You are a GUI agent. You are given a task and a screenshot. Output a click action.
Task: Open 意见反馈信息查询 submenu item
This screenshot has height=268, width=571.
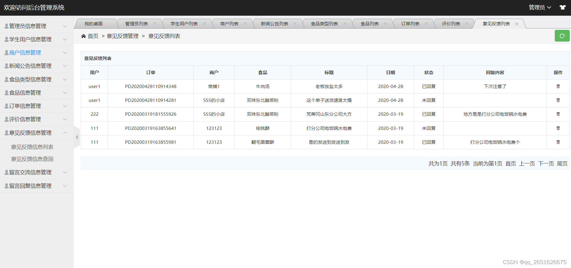(x=32, y=159)
